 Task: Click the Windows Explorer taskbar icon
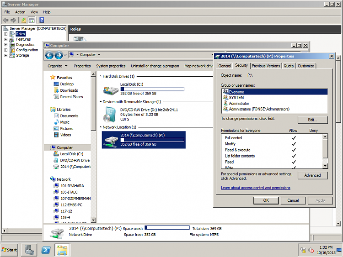click(x=62, y=250)
